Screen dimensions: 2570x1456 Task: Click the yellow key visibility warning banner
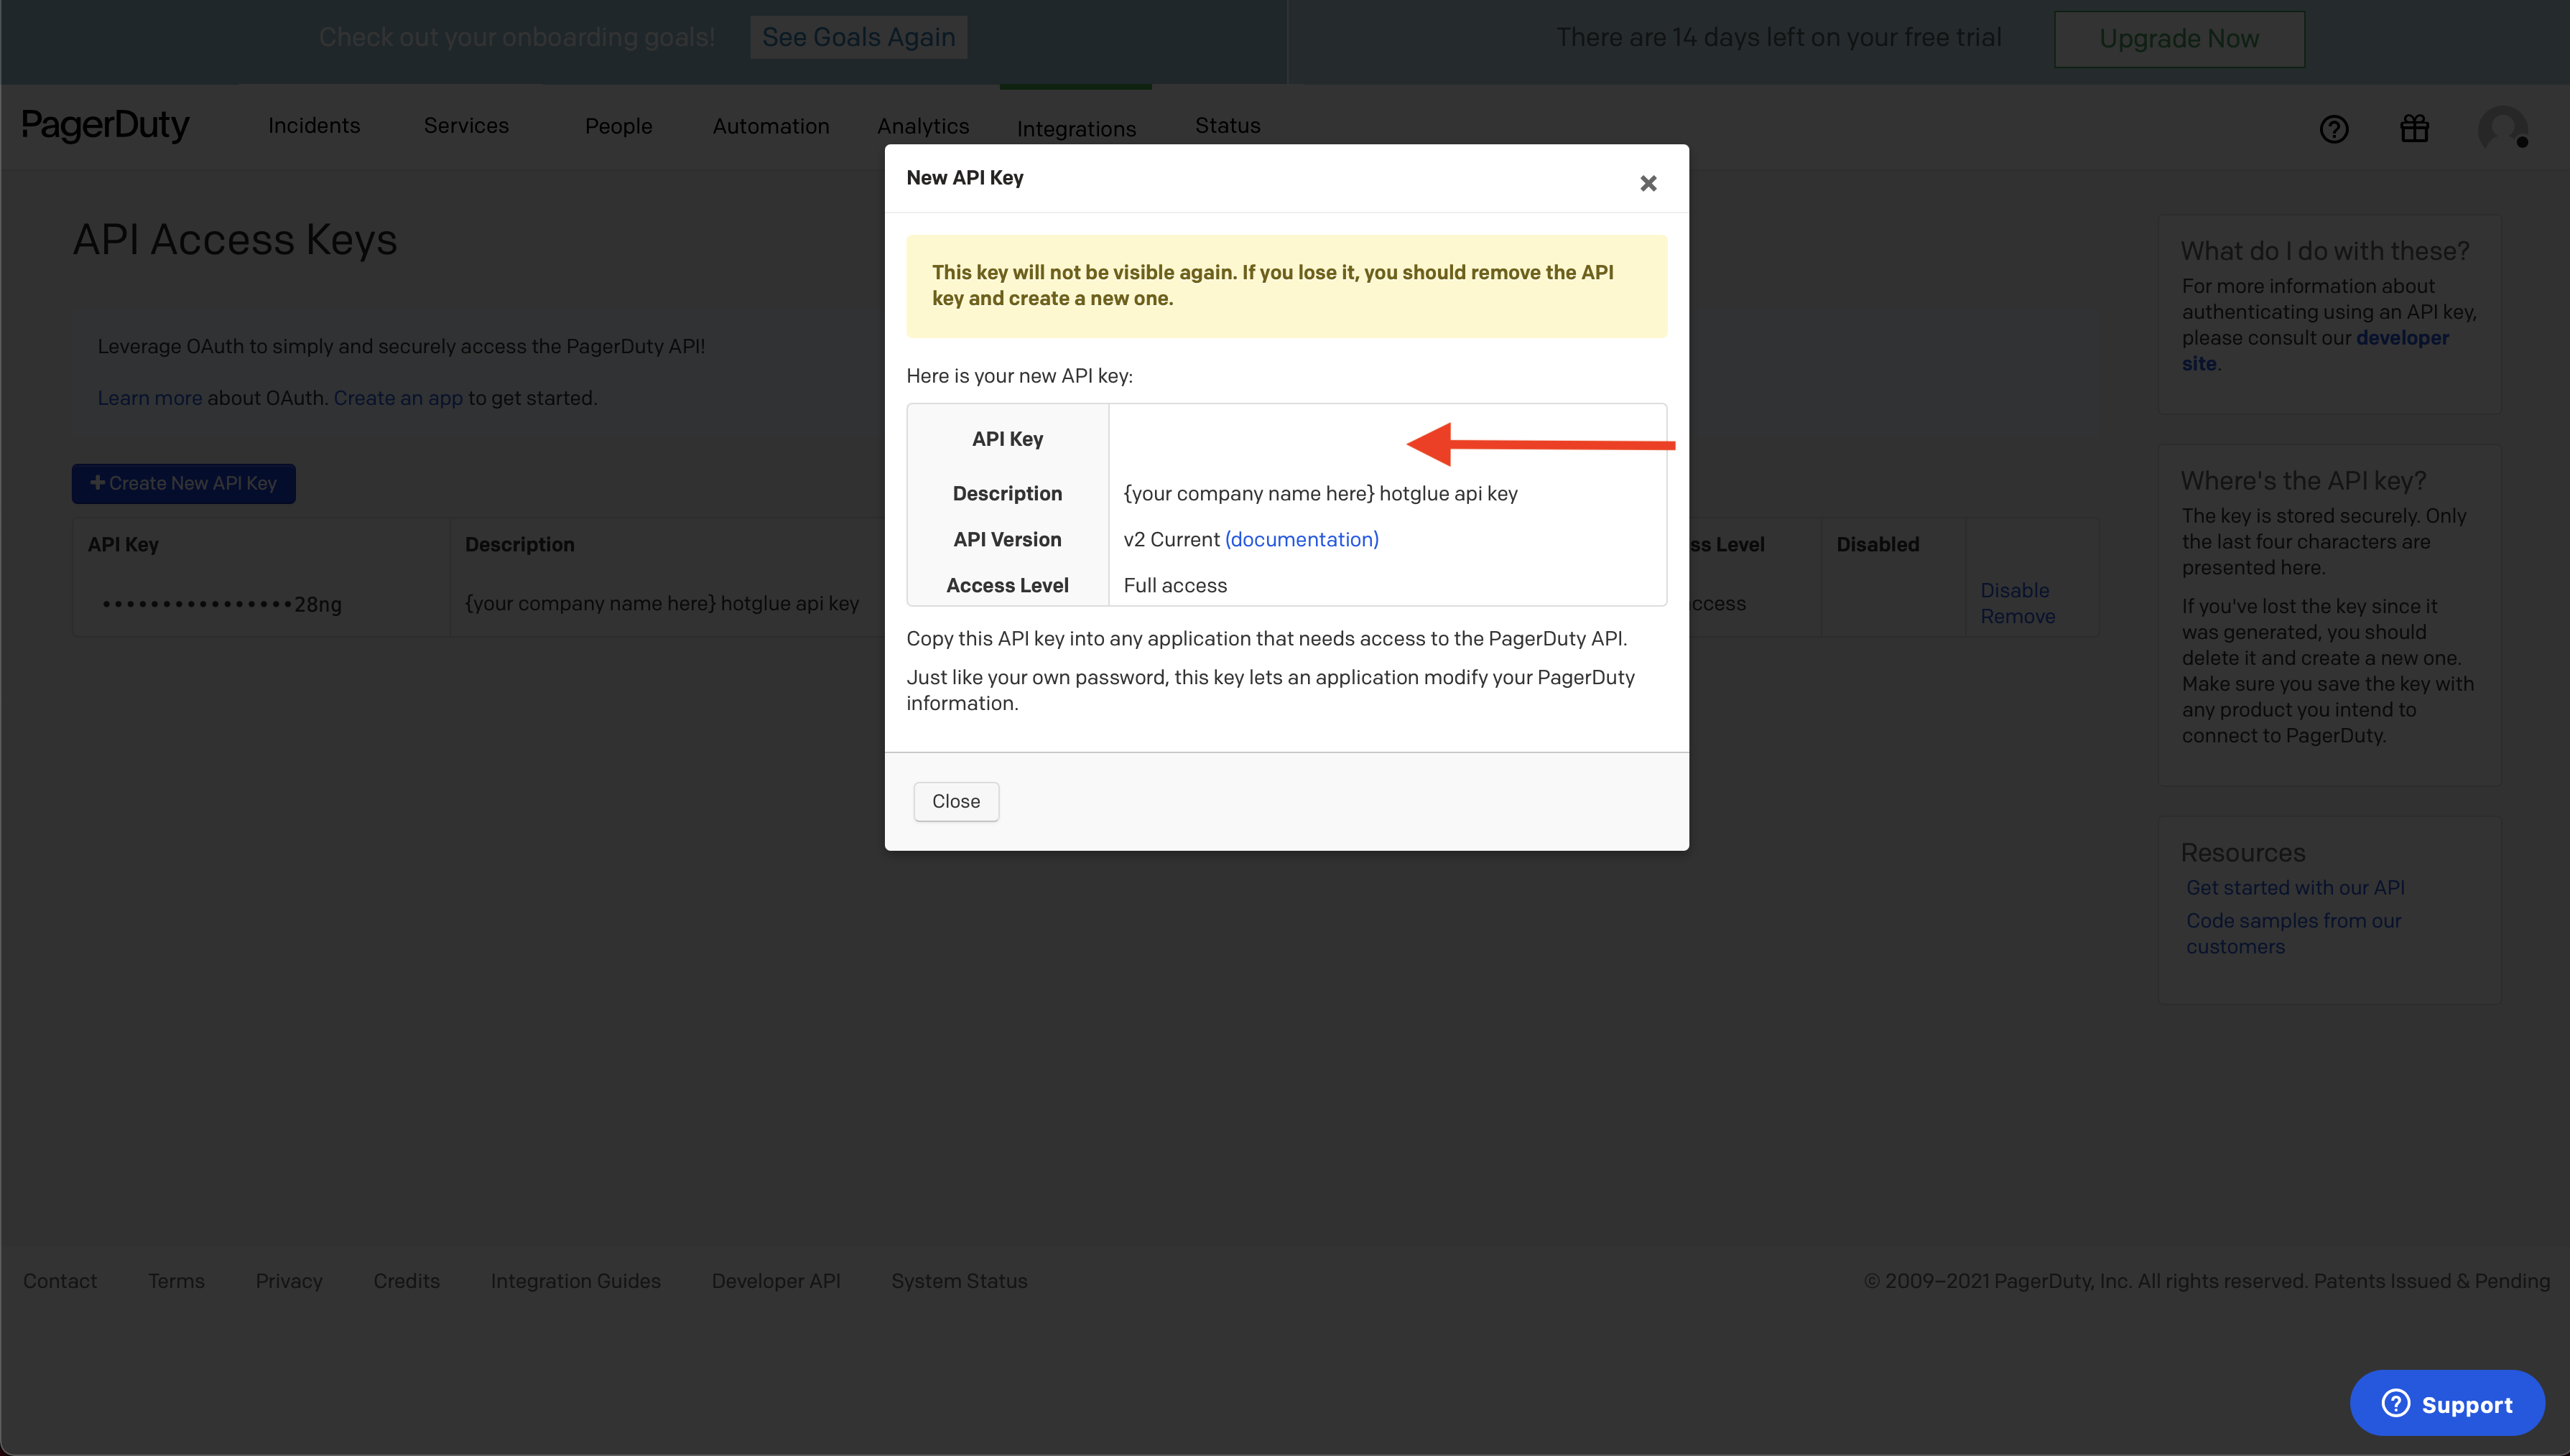1286,286
